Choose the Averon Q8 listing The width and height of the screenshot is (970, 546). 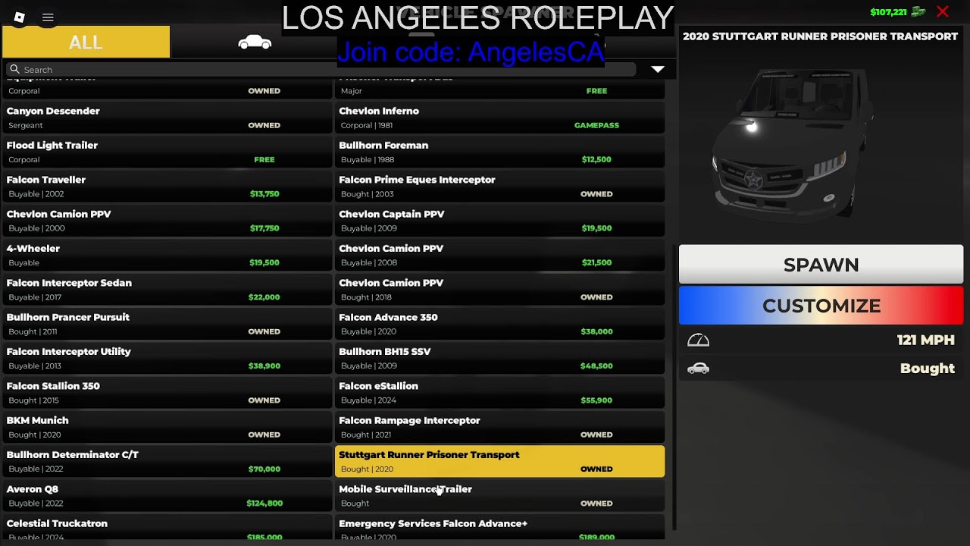[167, 496]
